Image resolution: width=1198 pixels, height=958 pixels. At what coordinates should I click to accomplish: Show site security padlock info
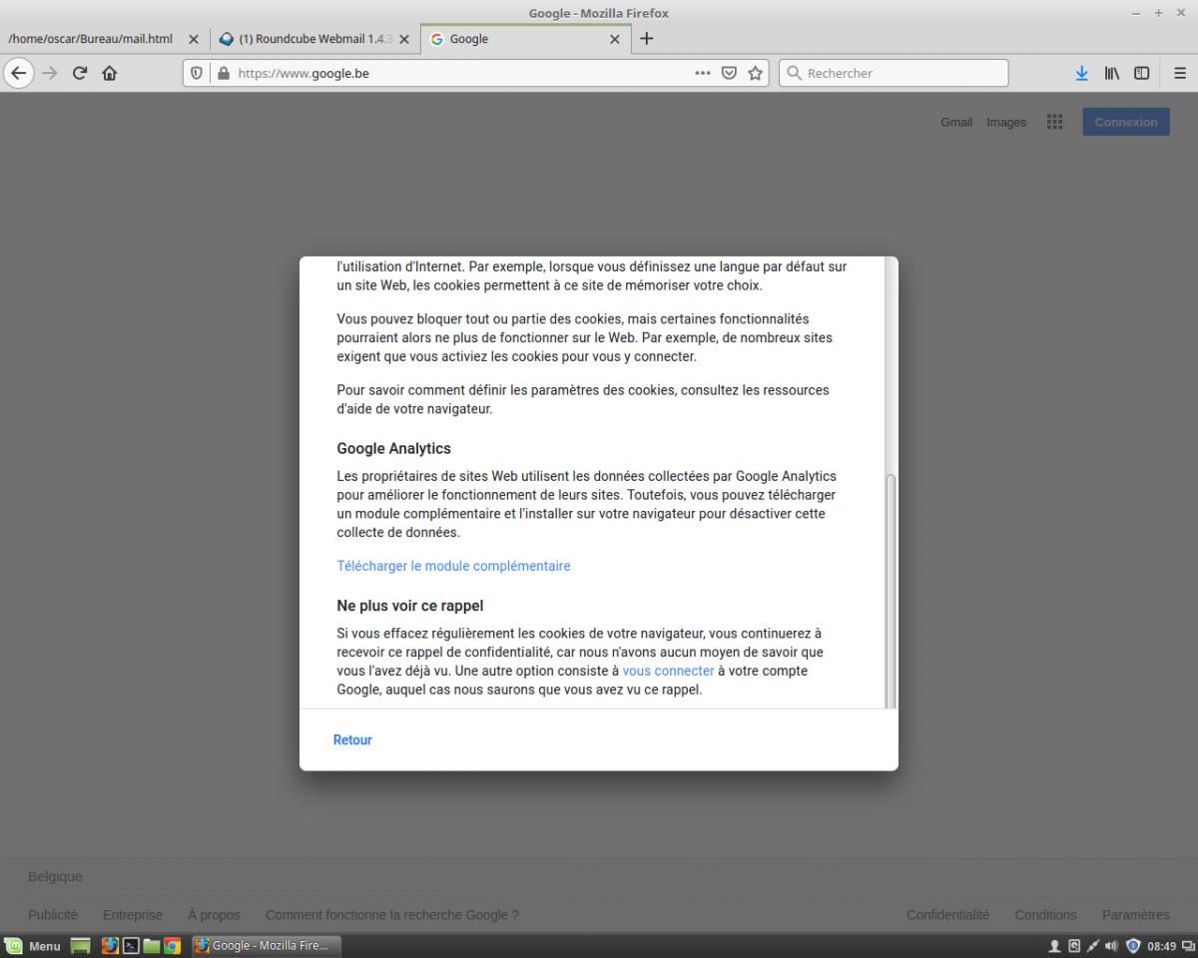click(223, 73)
